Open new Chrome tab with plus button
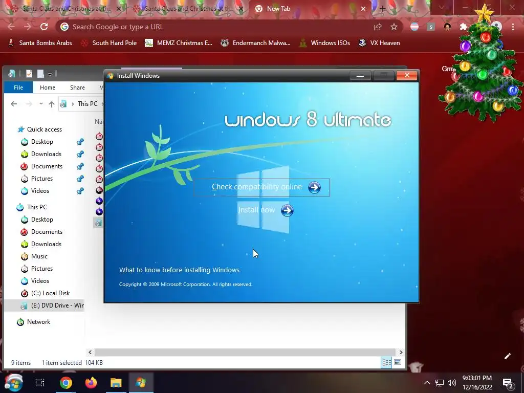 (x=383, y=9)
